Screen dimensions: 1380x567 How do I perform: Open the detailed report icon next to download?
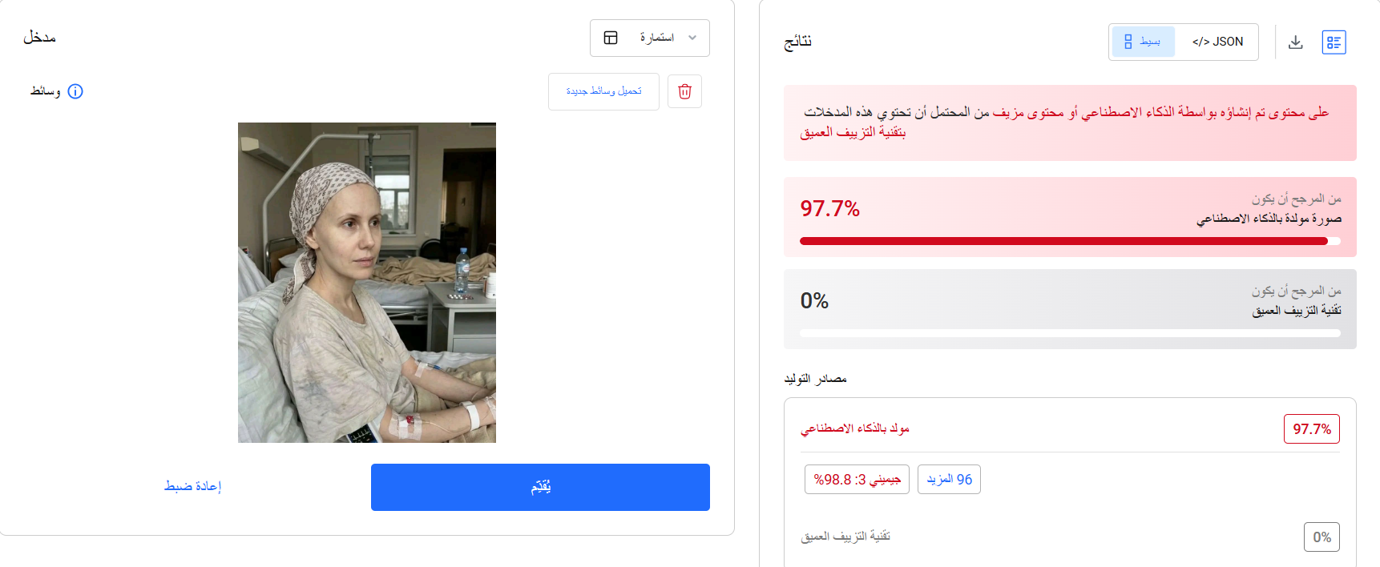[1334, 42]
